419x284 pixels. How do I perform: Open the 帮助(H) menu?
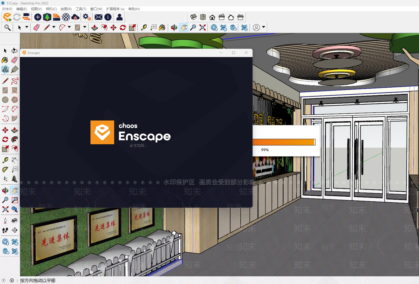coord(134,9)
